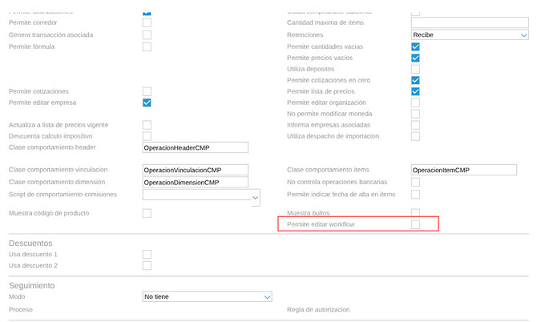This screenshot has width=553, height=322.
Task: Disable Permite cantidades vacías
Action: pos(415,47)
